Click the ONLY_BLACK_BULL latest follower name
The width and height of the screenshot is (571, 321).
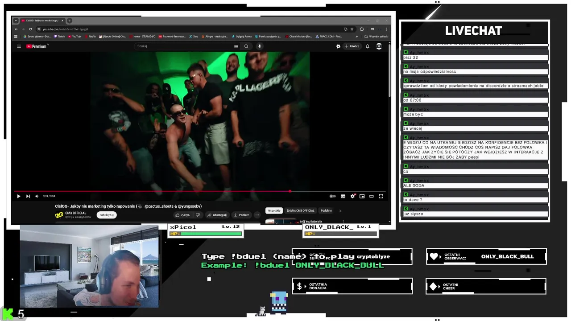click(507, 256)
